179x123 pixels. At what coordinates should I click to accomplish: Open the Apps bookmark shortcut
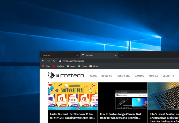pyautogui.click(x=46, y=66)
